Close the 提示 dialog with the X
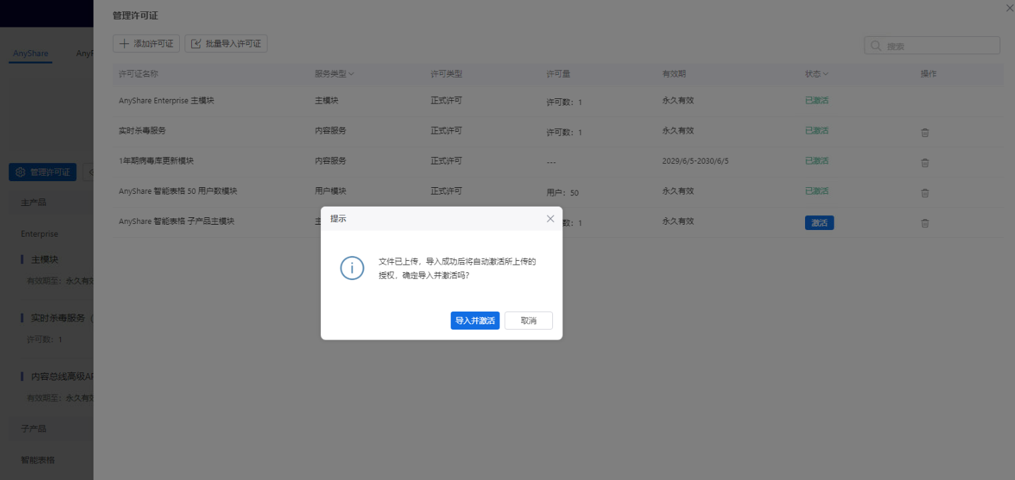Image resolution: width=1015 pixels, height=480 pixels. pyautogui.click(x=550, y=219)
